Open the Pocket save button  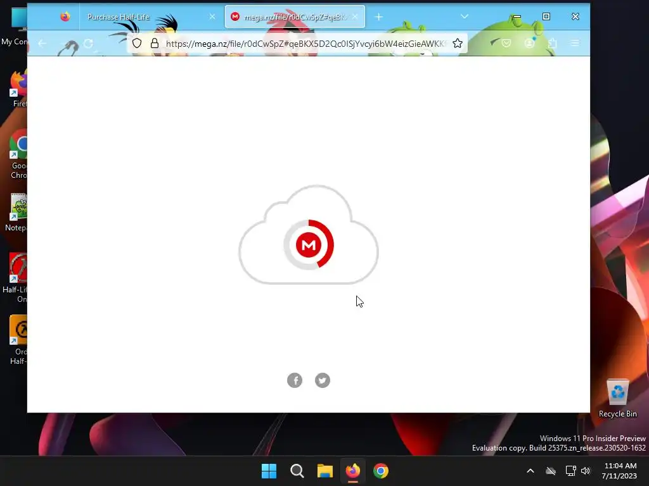point(506,43)
